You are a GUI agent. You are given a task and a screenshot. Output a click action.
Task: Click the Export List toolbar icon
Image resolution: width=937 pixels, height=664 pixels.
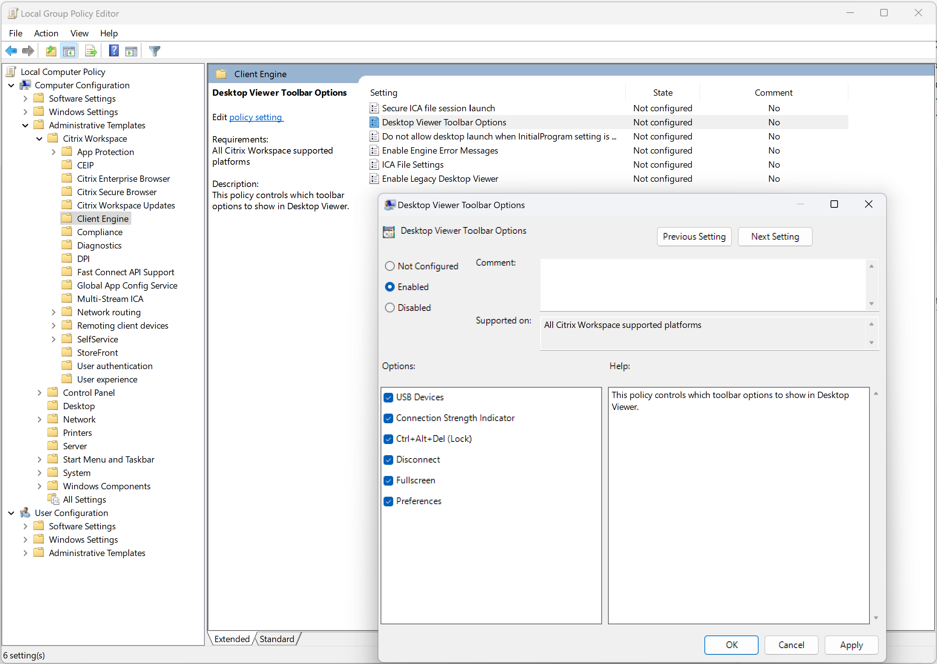tap(91, 51)
